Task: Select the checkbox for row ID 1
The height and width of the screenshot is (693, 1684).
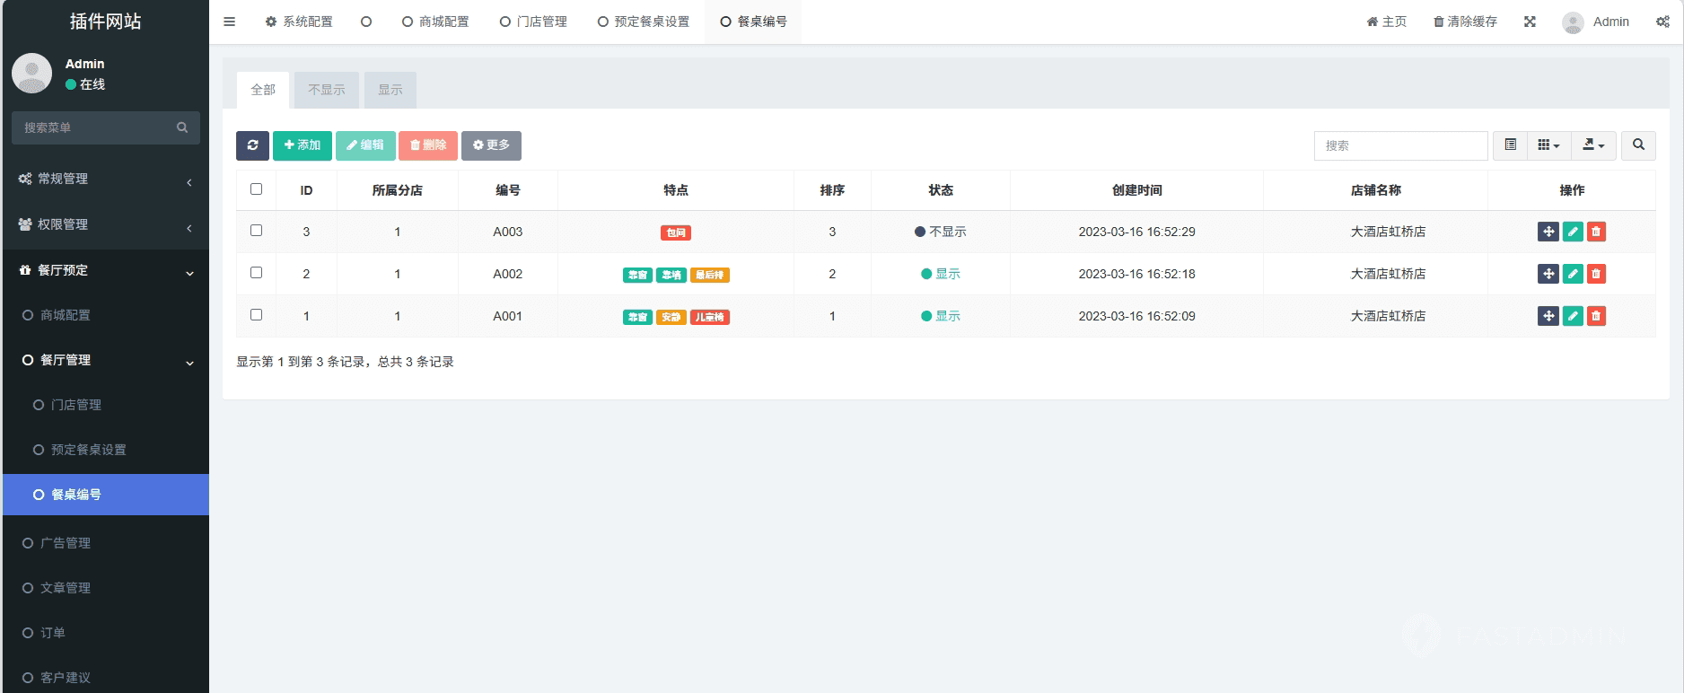Action: pyautogui.click(x=256, y=315)
